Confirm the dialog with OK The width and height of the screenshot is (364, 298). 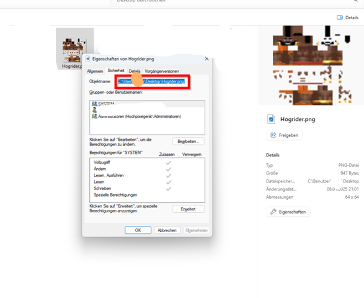138,230
